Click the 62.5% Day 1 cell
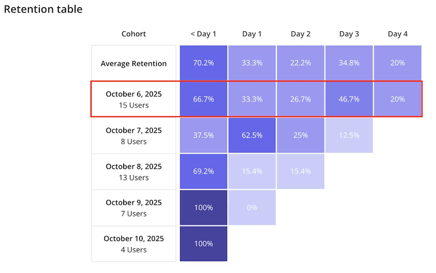 click(252, 135)
